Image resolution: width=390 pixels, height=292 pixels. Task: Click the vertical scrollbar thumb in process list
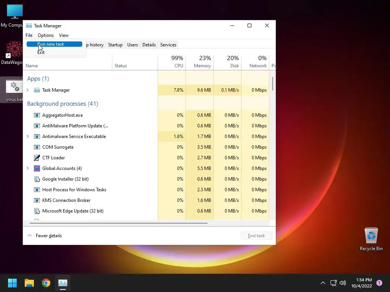tap(273, 84)
